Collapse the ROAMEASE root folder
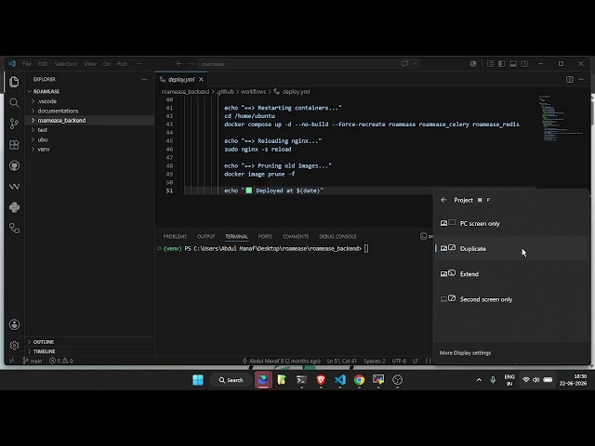 point(89,91)
